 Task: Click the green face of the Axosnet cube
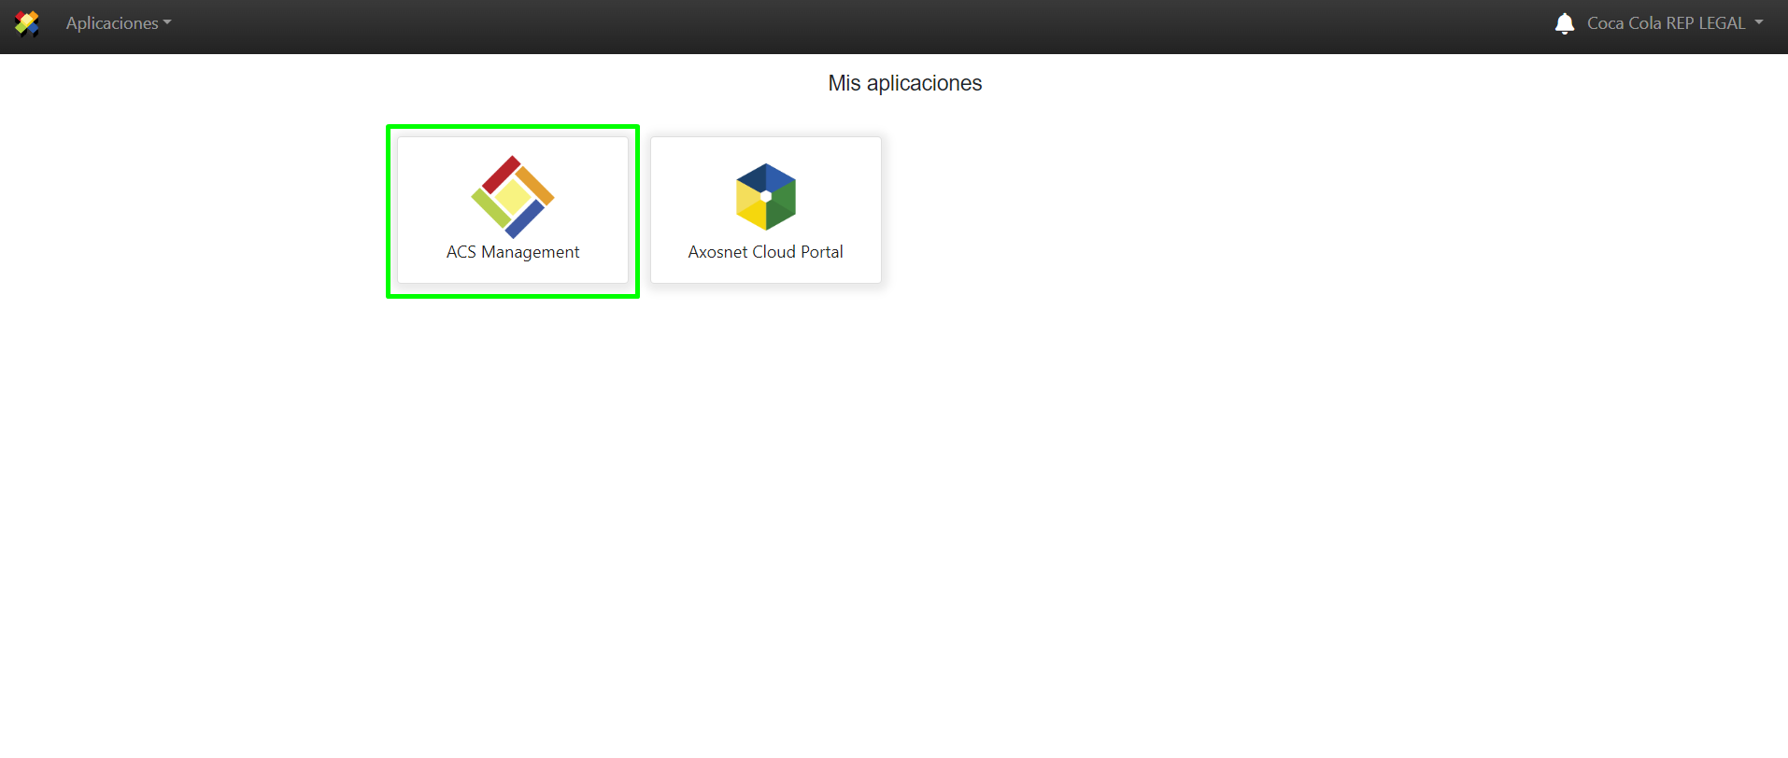click(x=783, y=207)
